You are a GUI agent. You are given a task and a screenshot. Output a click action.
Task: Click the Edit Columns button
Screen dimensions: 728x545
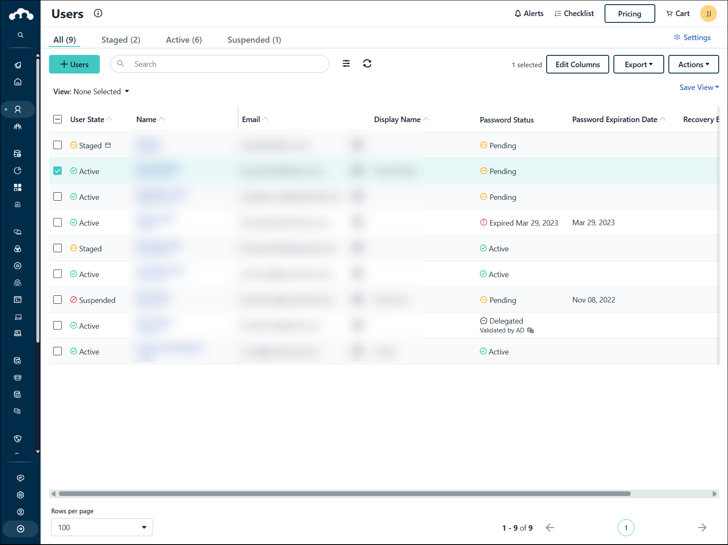click(577, 64)
